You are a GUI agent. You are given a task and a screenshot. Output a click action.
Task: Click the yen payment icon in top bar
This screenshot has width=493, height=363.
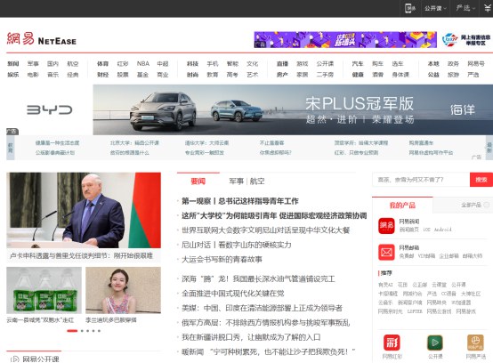(488, 8)
